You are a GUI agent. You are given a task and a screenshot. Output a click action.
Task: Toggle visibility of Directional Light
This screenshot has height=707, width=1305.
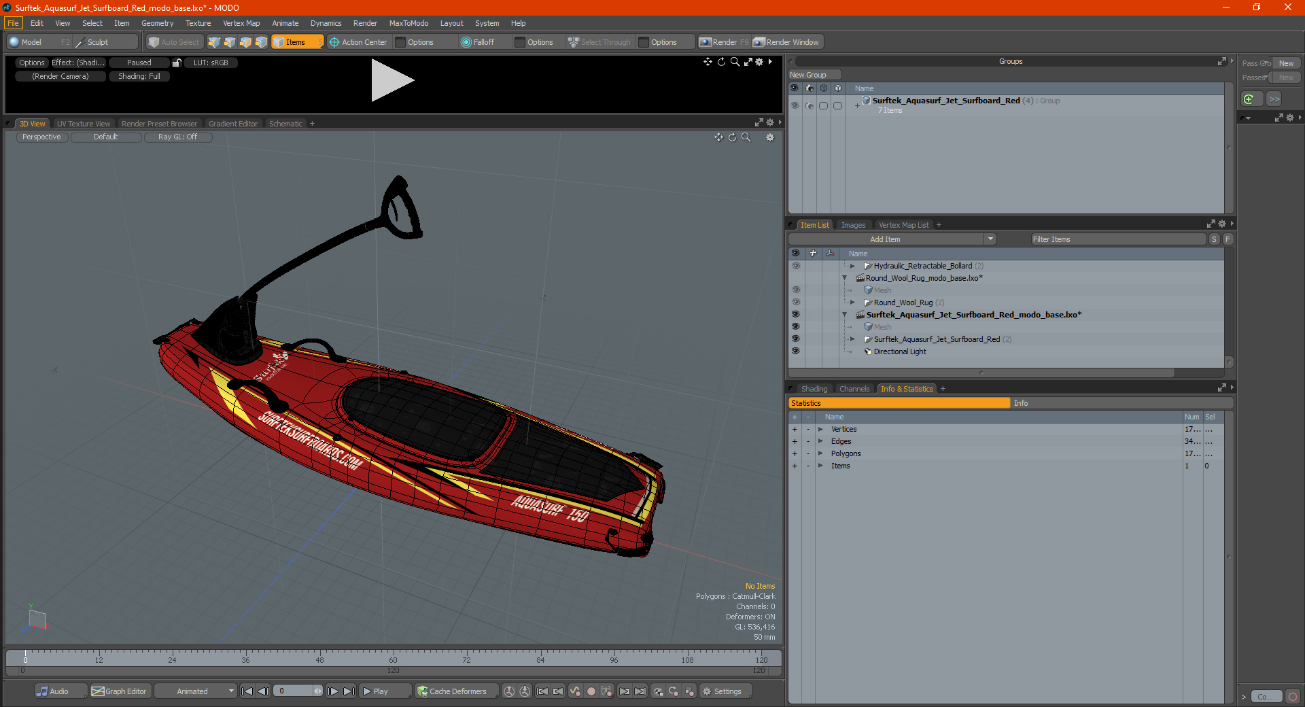[x=795, y=351]
